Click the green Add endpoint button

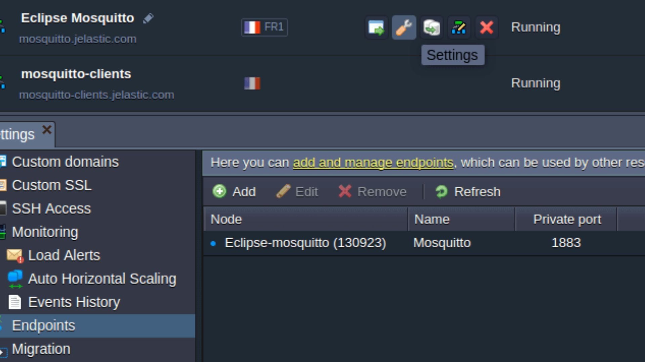pos(234,192)
